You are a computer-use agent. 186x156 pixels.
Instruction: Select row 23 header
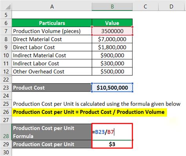click(x=6, y=88)
